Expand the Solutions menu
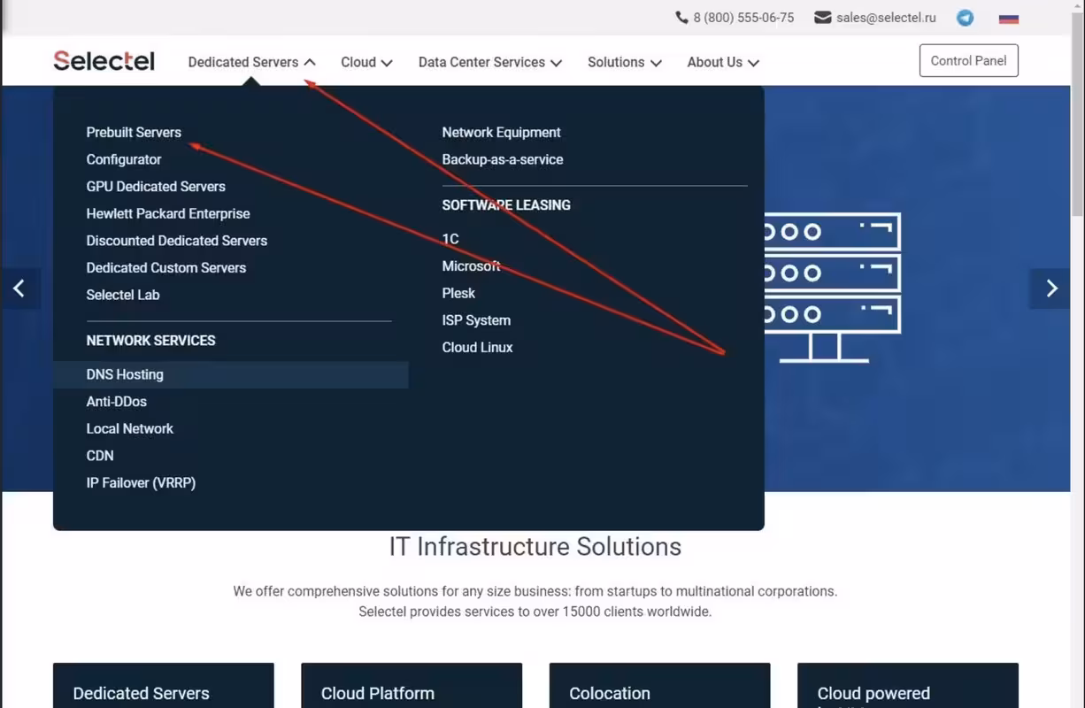The width and height of the screenshot is (1085, 708). pos(625,62)
